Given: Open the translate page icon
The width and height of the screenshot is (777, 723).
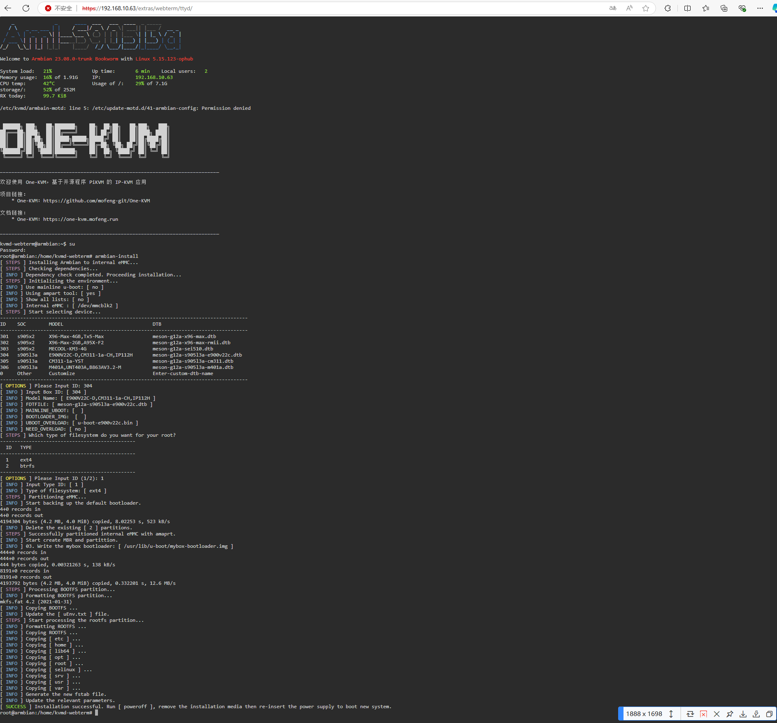Looking at the screenshot, I should click(x=613, y=8).
